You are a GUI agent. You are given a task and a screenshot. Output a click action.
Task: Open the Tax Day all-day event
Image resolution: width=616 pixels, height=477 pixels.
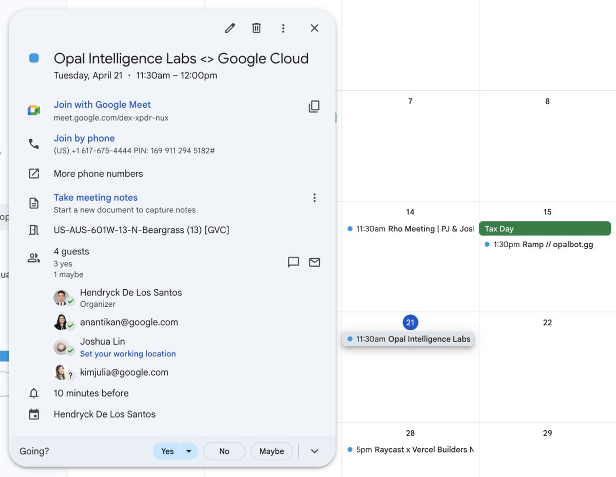pyautogui.click(x=545, y=229)
